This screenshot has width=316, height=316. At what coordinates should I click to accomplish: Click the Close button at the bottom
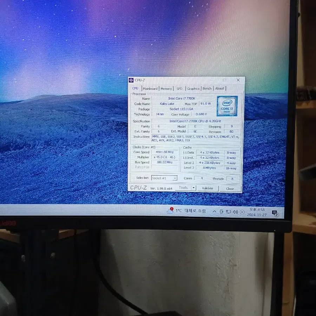[230, 189]
